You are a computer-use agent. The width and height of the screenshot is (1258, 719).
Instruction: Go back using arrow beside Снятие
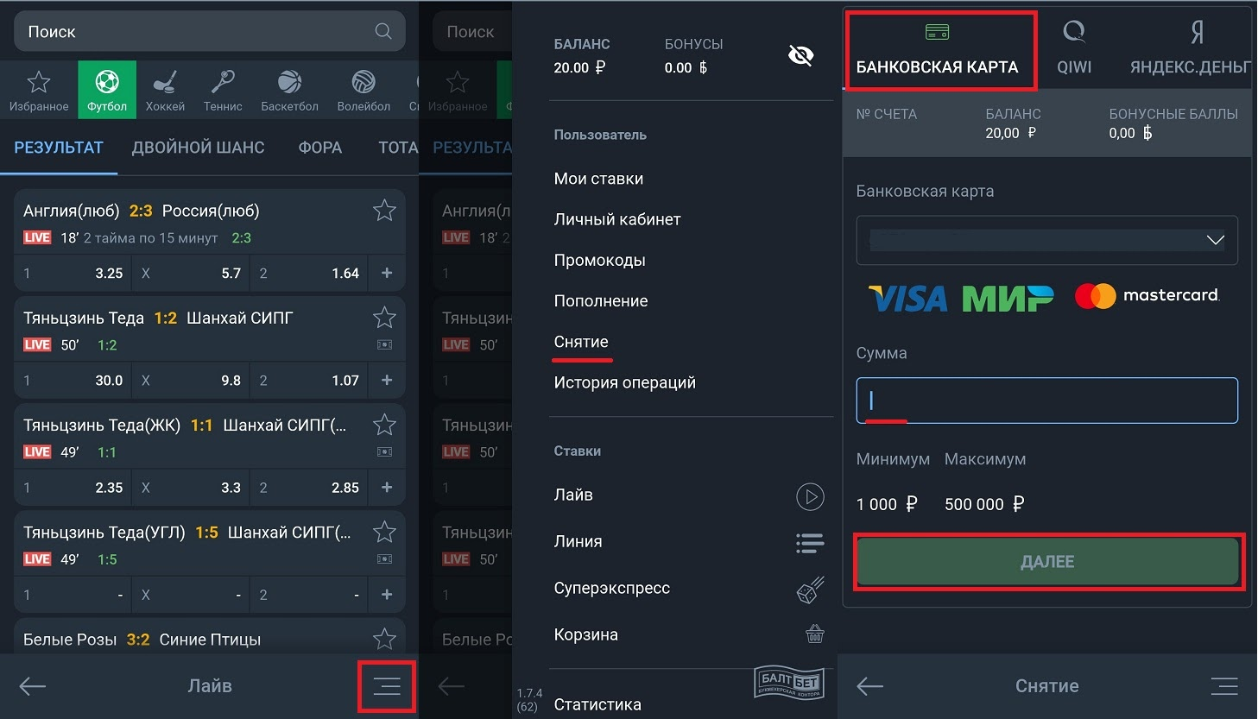pyautogui.click(x=869, y=686)
